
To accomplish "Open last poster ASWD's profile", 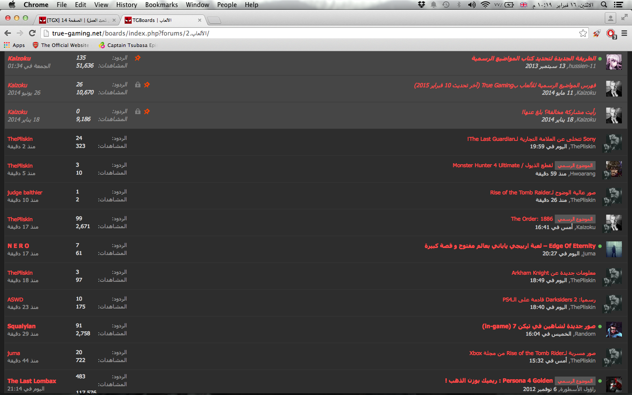I will tap(15, 299).
